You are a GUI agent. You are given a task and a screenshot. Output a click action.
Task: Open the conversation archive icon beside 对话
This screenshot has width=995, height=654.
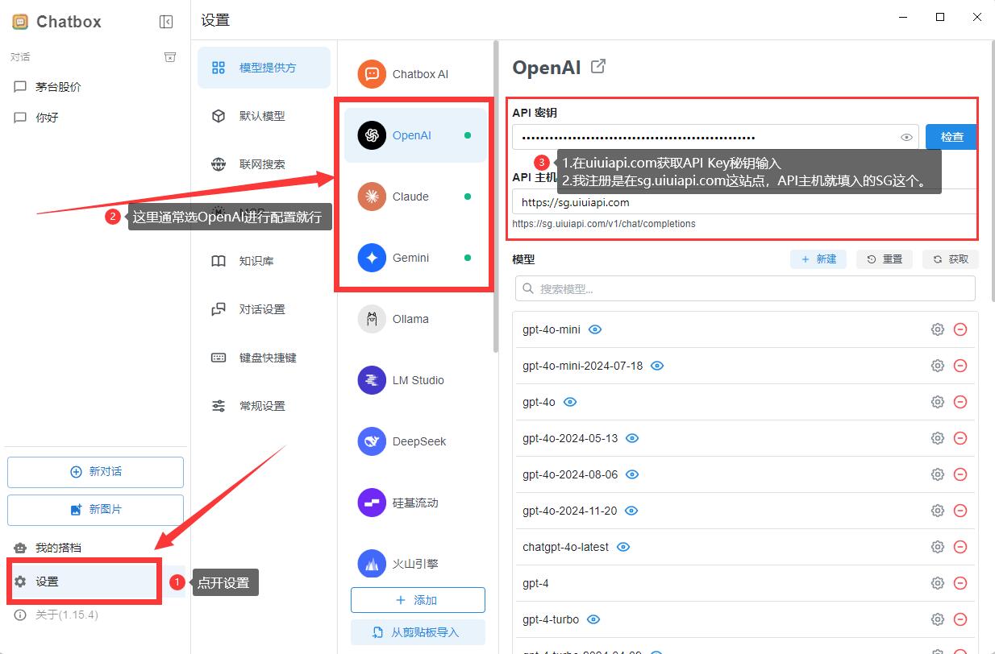coord(169,57)
